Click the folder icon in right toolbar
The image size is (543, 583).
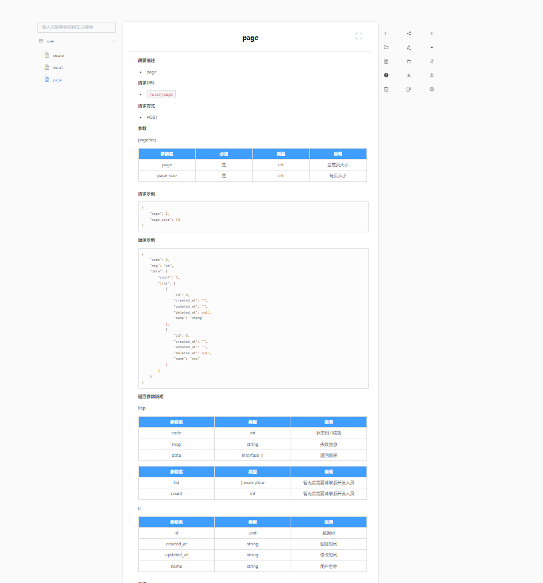tap(386, 47)
